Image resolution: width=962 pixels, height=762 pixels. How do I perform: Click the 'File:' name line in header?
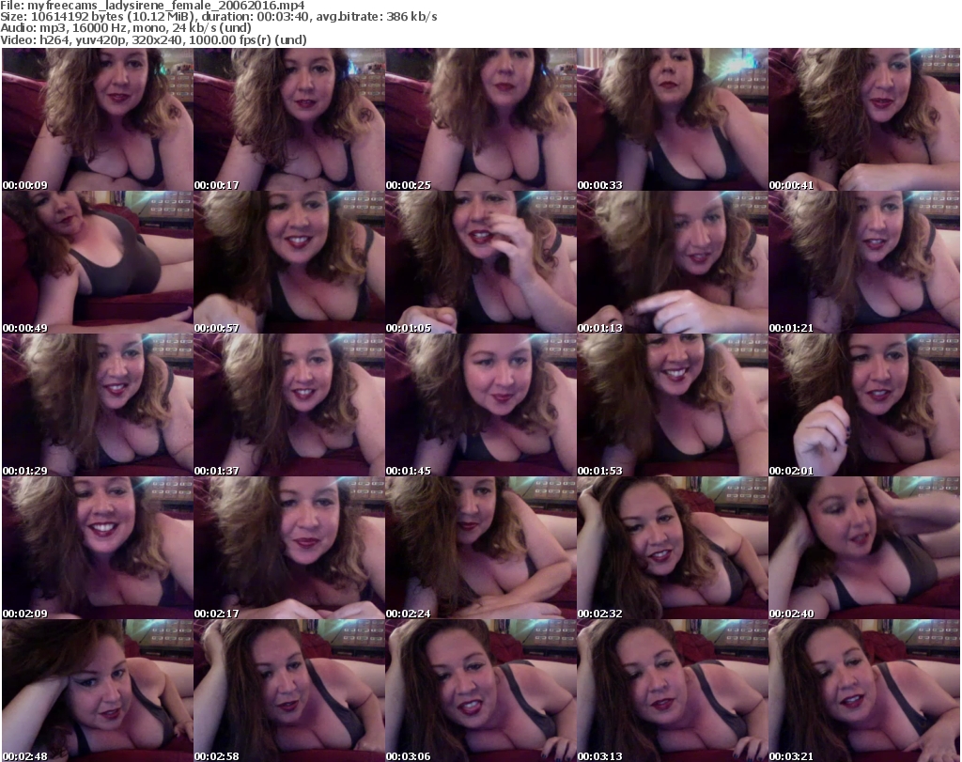152,6
